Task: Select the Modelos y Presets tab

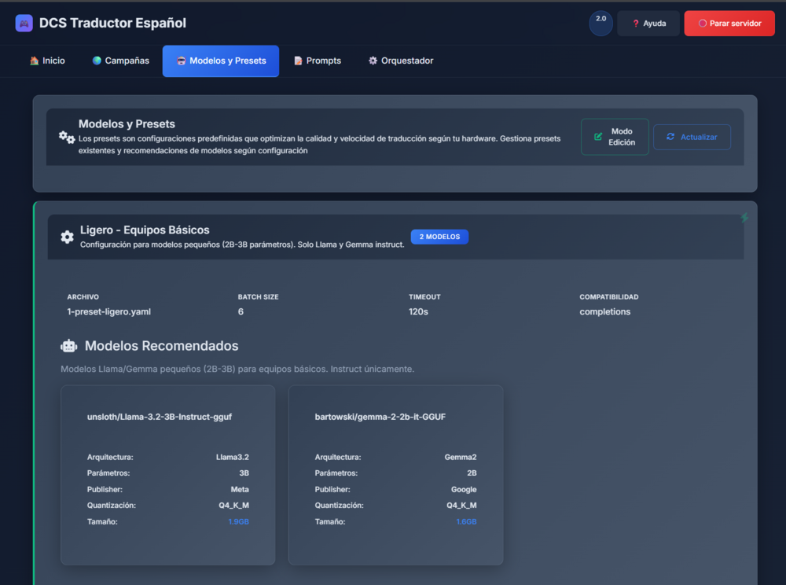Action: (x=221, y=61)
